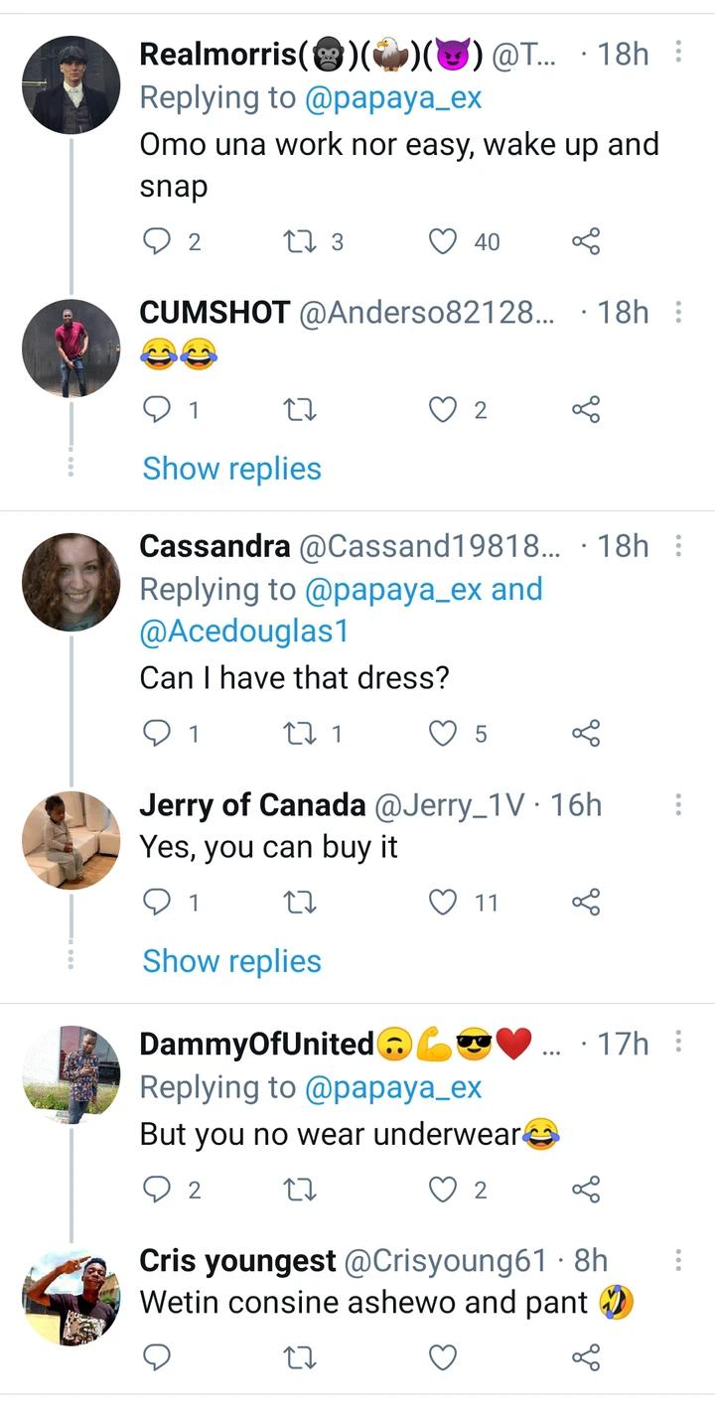Like Jerry of Canada's 'Yes, you can buy it' reply
The height and width of the screenshot is (1409, 715).
coord(443,903)
